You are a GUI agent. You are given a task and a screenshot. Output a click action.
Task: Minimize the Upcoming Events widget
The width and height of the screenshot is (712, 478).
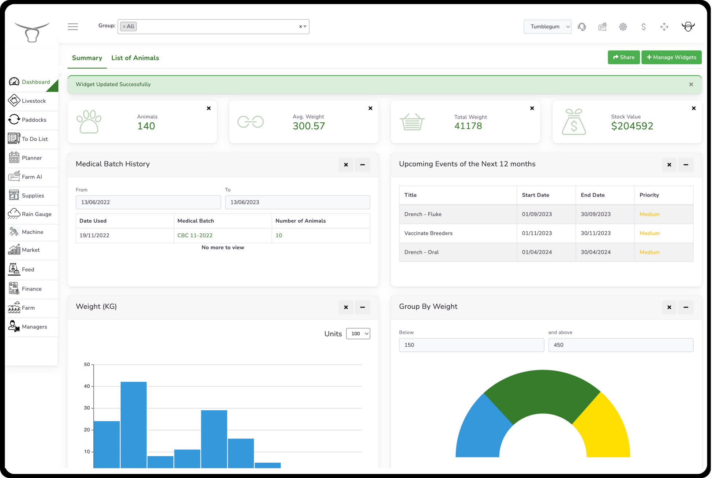tap(686, 165)
